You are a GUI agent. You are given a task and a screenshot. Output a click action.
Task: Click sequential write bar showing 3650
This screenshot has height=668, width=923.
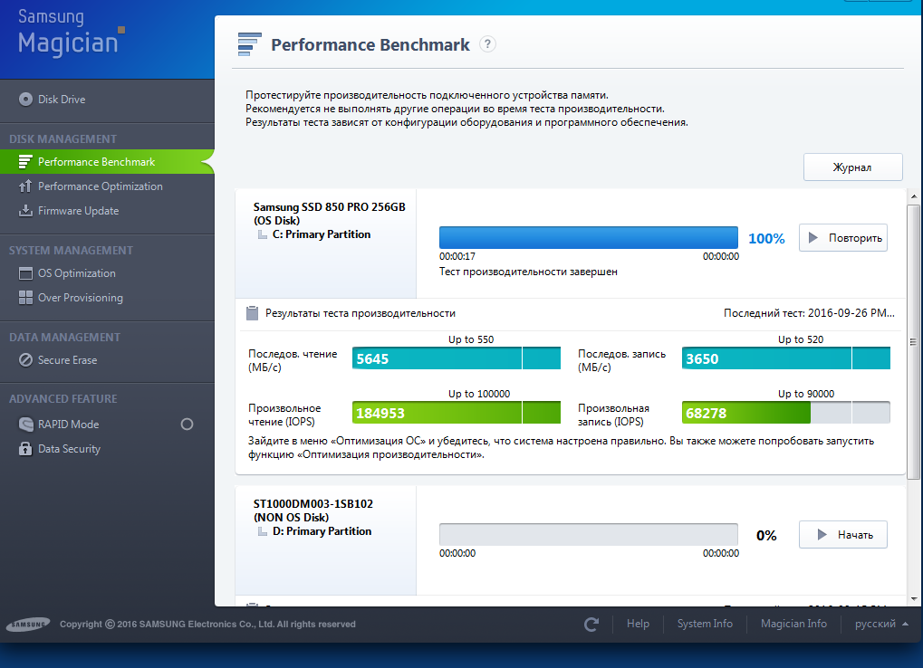click(786, 358)
